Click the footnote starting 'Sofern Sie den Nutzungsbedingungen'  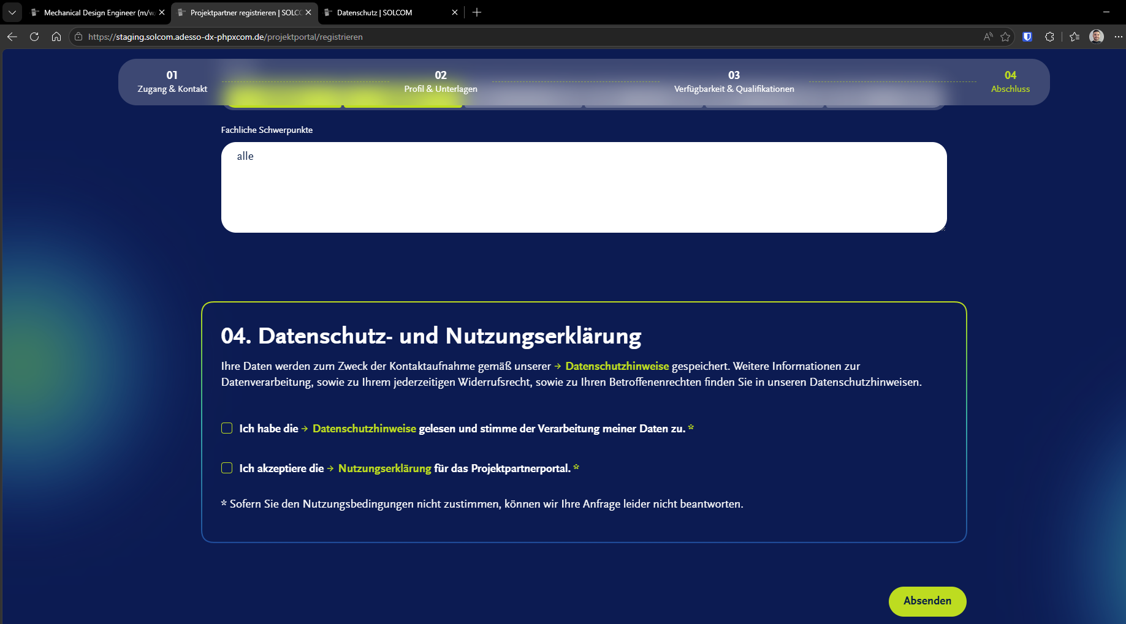click(482, 504)
